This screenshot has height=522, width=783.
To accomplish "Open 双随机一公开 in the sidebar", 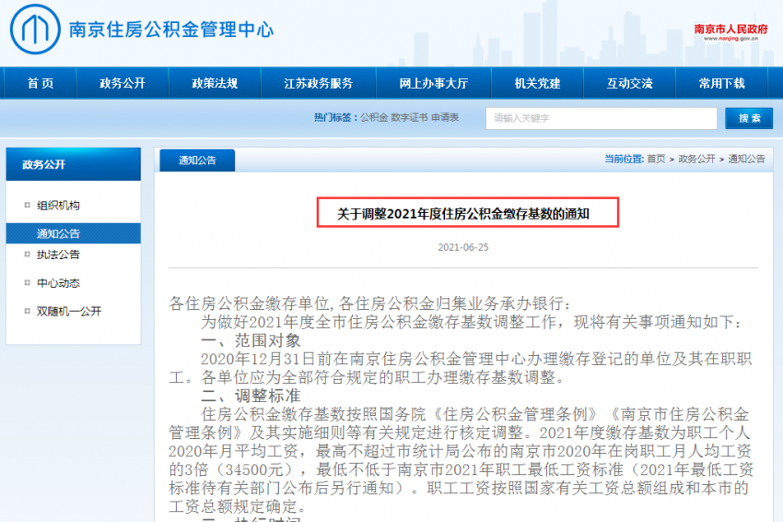I will pyautogui.click(x=69, y=312).
